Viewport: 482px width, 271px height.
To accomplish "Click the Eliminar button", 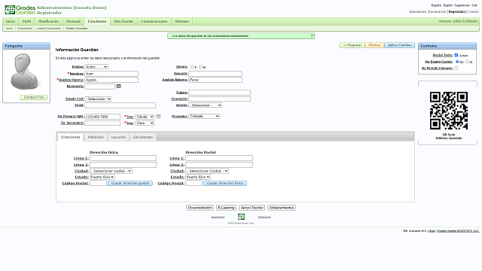I will [x=374, y=45].
